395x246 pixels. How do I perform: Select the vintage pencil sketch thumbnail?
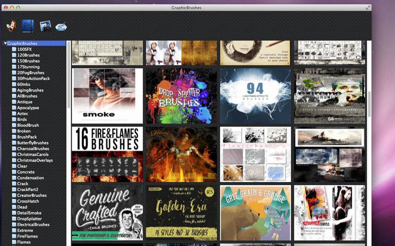point(255,53)
